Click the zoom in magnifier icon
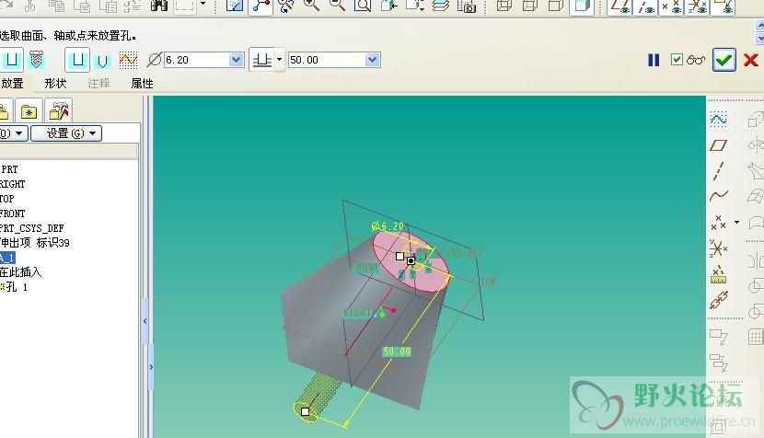764x438 pixels. point(311,6)
